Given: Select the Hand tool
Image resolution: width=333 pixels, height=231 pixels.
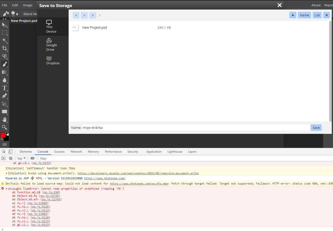Looking at the screenshot, I should [x=5, y=120].
